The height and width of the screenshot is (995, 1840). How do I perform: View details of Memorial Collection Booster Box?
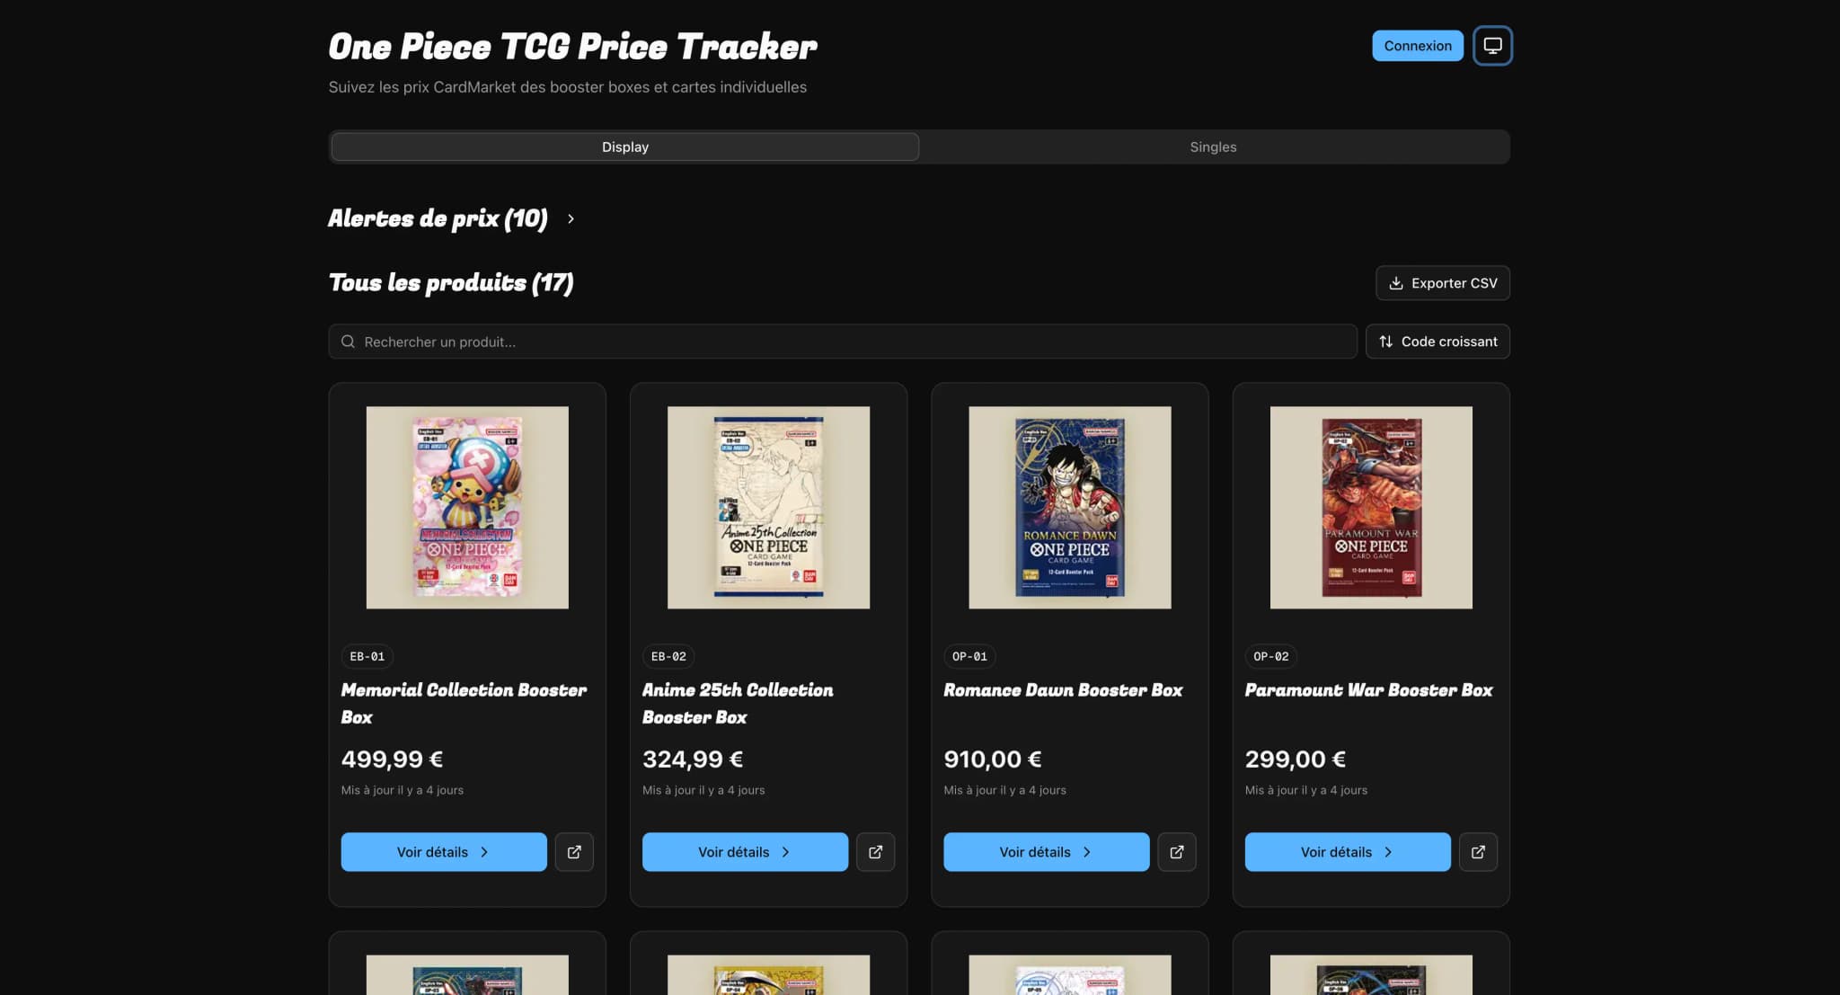coord(444,852)
